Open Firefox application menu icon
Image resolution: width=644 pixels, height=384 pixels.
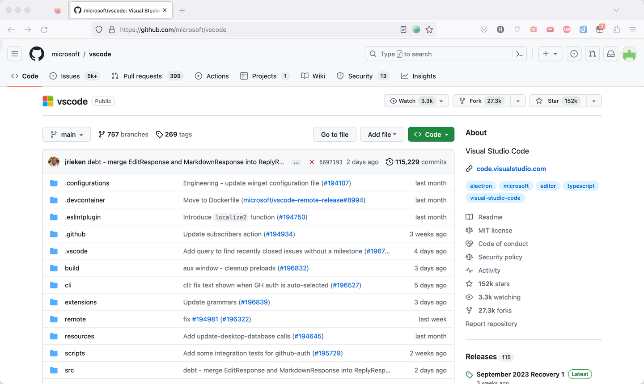click(633, 30)
